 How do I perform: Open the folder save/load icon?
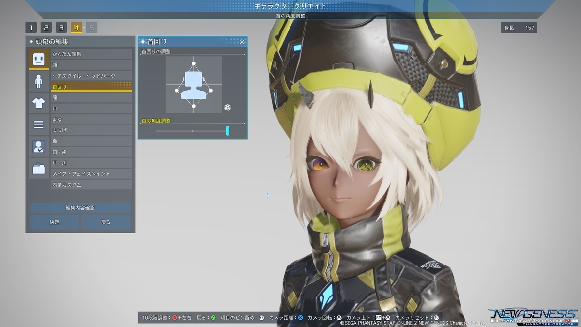coord(39,168)
